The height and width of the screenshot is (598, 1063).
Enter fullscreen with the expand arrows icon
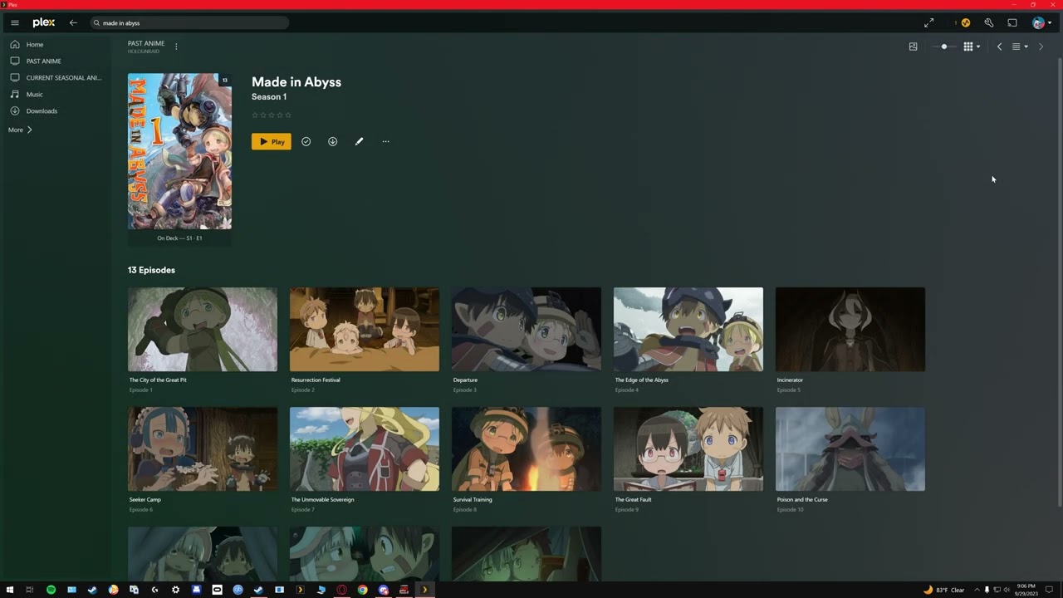tap(929, 22)
